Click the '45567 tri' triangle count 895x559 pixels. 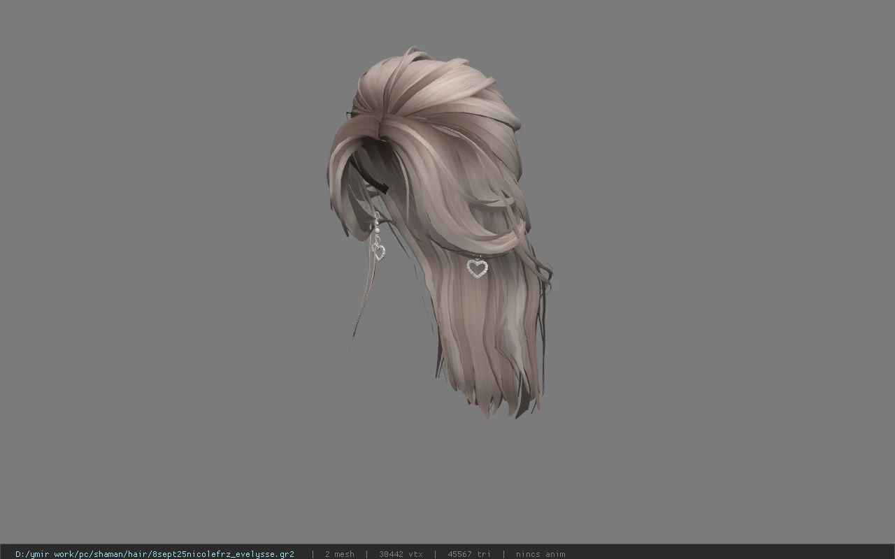(468, 554)
